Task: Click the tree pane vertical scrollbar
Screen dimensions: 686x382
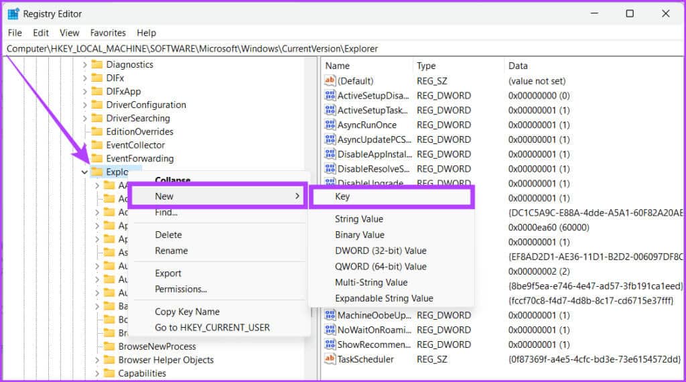Action: 312,218
